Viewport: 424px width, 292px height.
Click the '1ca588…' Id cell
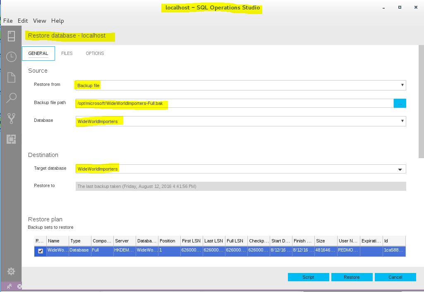[x=394, y=250]
